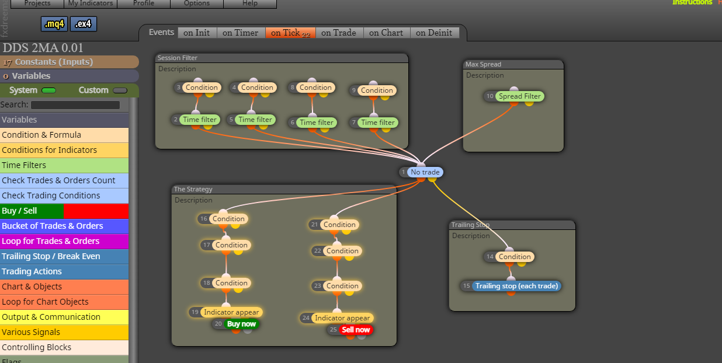Expand the Buy / Sell category
This screenshot has height=363, width=722.
point(64,211)
